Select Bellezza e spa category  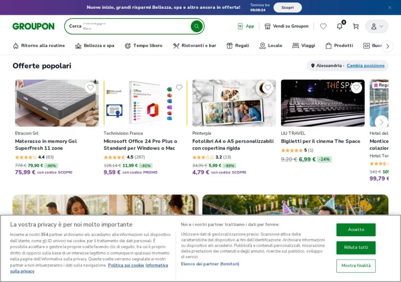click(94, 45)
